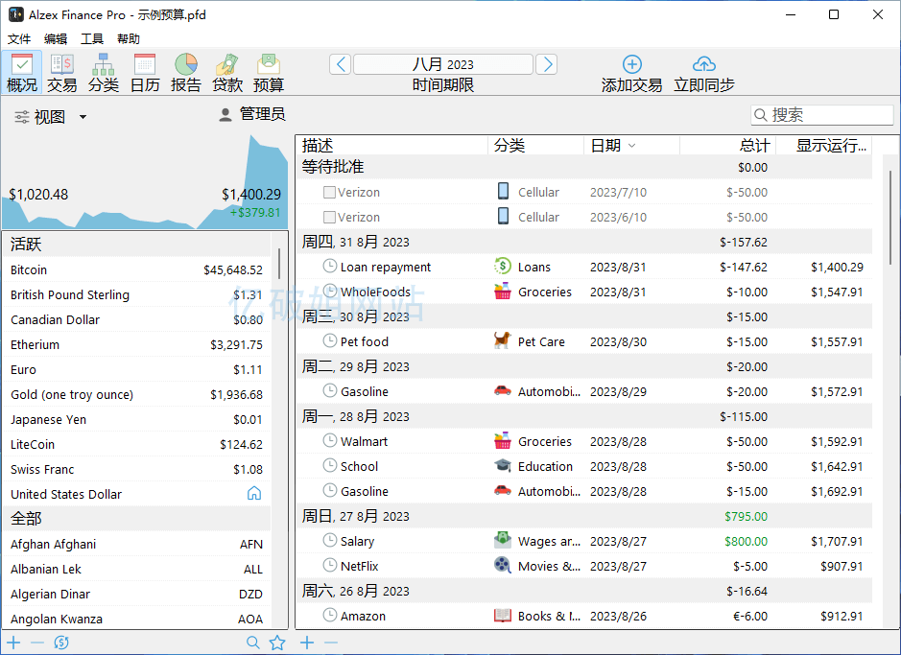Open the 文件 menu
Viewport: 901px width, 655px height.
click(18, 38)
